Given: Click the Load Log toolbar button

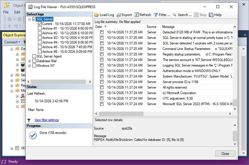Looking at the screenshot, I should 104,15.
